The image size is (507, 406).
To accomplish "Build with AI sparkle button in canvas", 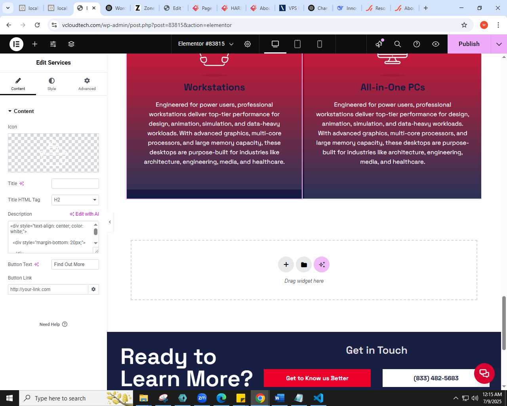I will click(x=322, y=264).
